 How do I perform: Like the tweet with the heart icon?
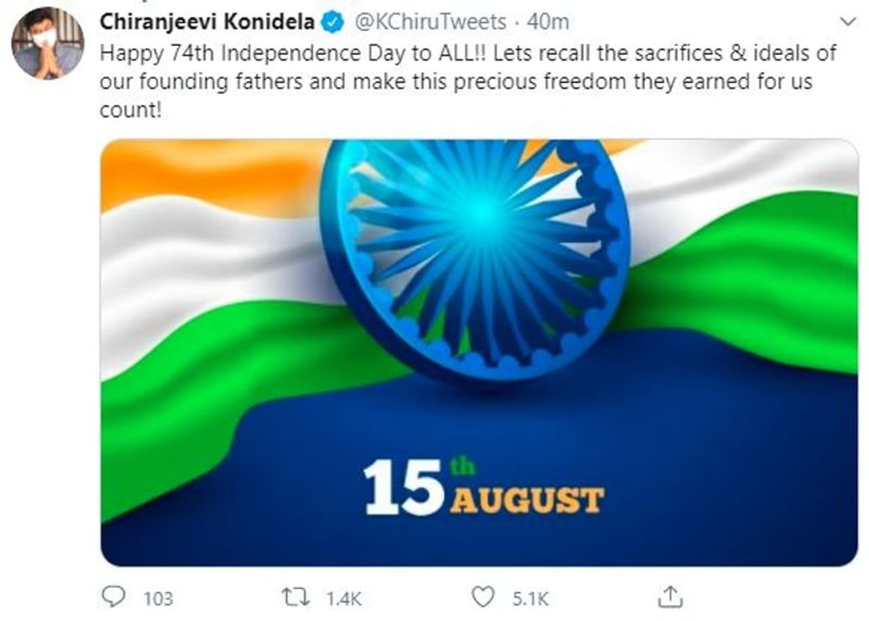coord(483,597)
